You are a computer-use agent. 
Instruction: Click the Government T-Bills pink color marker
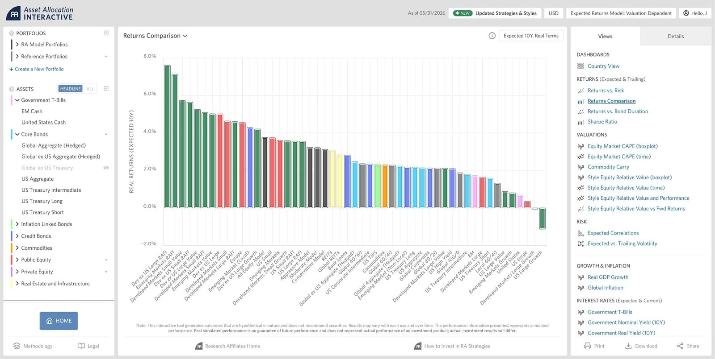(11, 100)
